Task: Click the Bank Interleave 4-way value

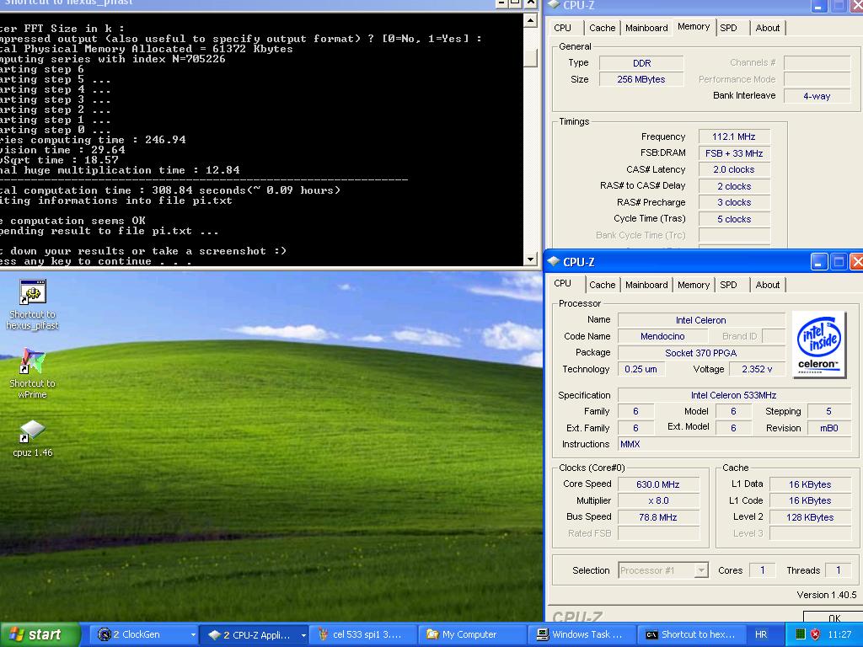Action: 817,96
